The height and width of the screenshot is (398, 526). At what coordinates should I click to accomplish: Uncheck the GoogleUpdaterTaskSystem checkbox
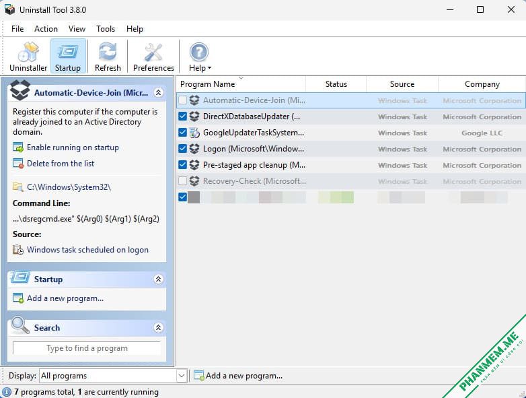pyautogui.click(x=182, y=133)
